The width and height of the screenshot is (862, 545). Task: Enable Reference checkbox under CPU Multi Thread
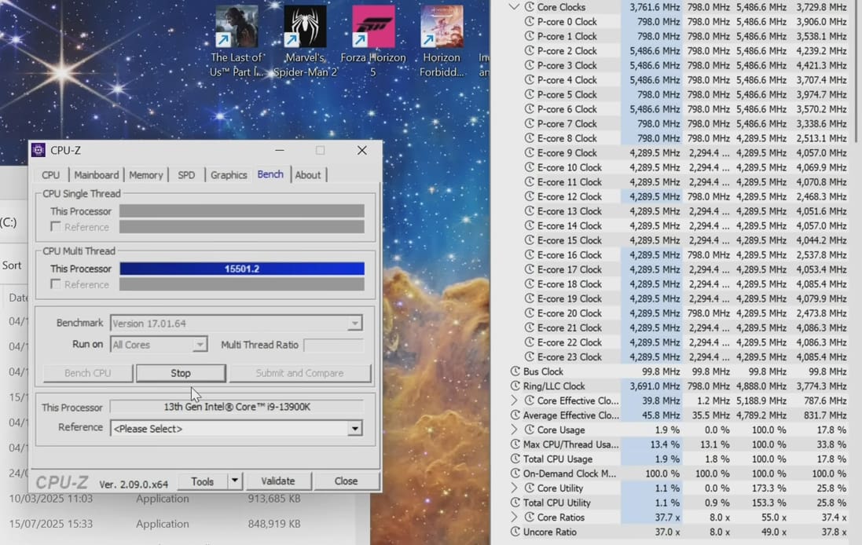pyautogui.click(x=56, y=284)
